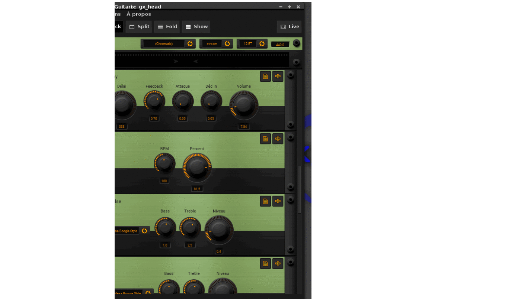Open presets icon of the bottommost rack unit
Screen dimensions: 518x299
[265, 264]
